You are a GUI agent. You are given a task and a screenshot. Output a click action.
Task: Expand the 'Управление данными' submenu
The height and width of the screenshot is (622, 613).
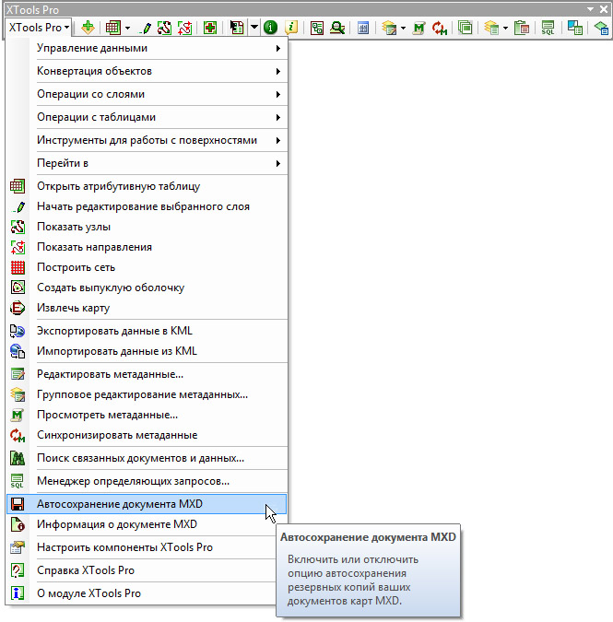coord(147,48)
